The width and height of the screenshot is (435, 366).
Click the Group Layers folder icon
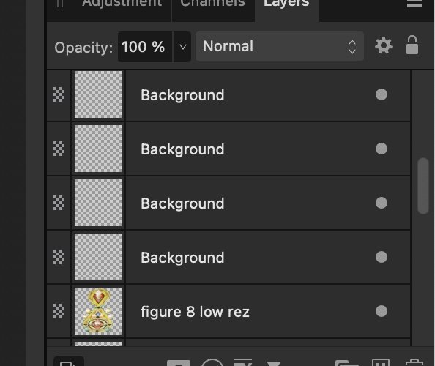click(347, 363)
